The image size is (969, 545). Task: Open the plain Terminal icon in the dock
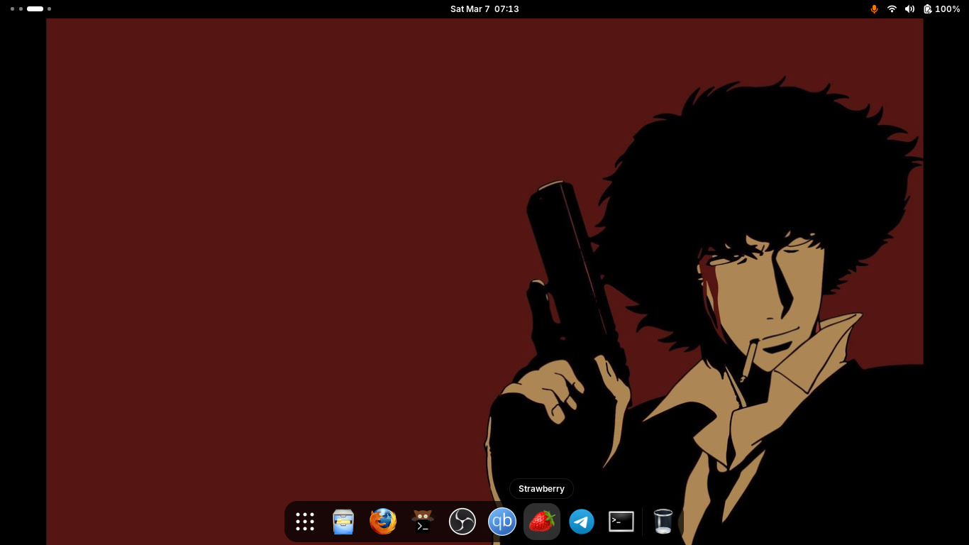pyautogui.click(x=621, y=522)
